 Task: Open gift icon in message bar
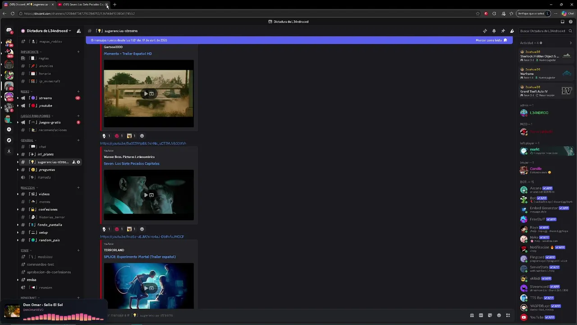472,315
